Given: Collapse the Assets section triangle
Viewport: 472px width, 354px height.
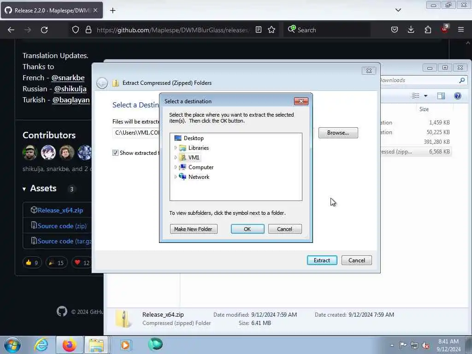Looking at the screenshot, I should pos(24,189).
